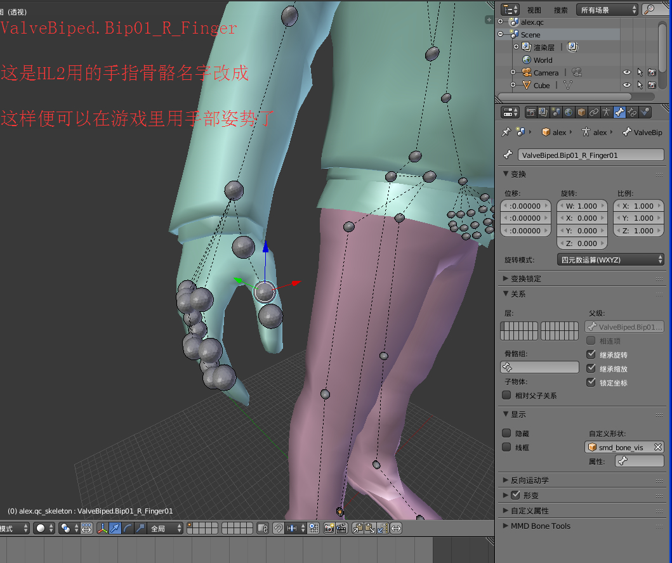
Task: Toggle the 3D manipulator widget icon
Action: (103, 528)
